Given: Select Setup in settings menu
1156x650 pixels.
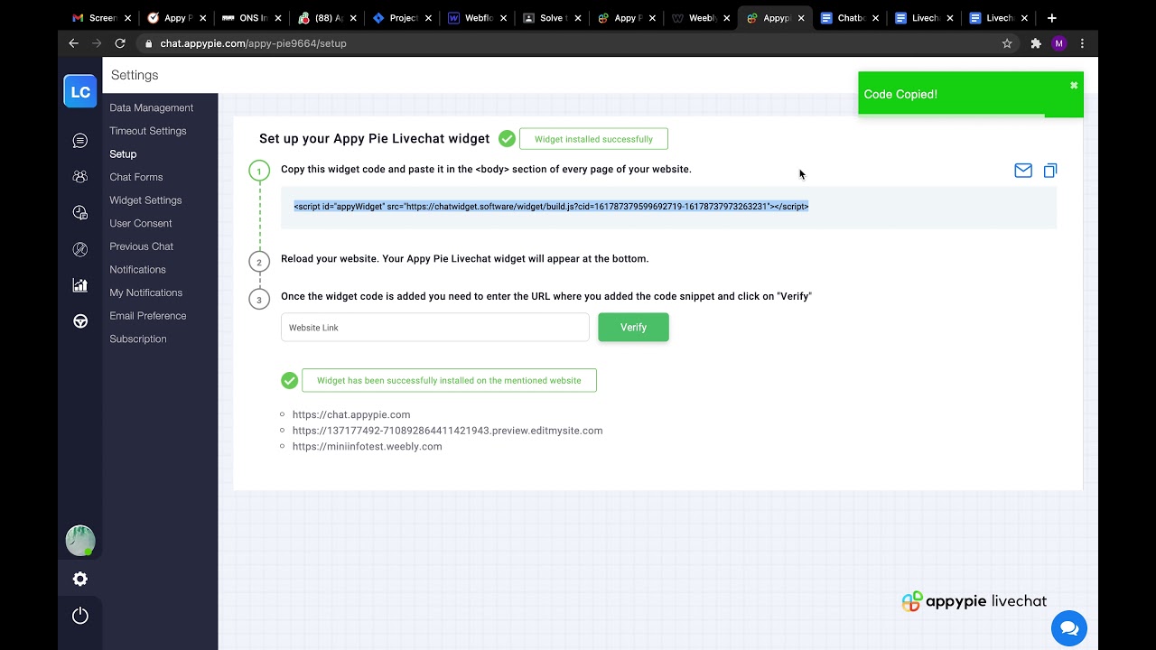Looking at the screenshot, I should click(x=123, y=154).
